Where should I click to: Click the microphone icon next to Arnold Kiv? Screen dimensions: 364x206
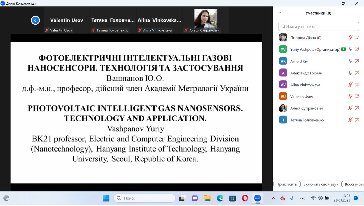[350, 61]
